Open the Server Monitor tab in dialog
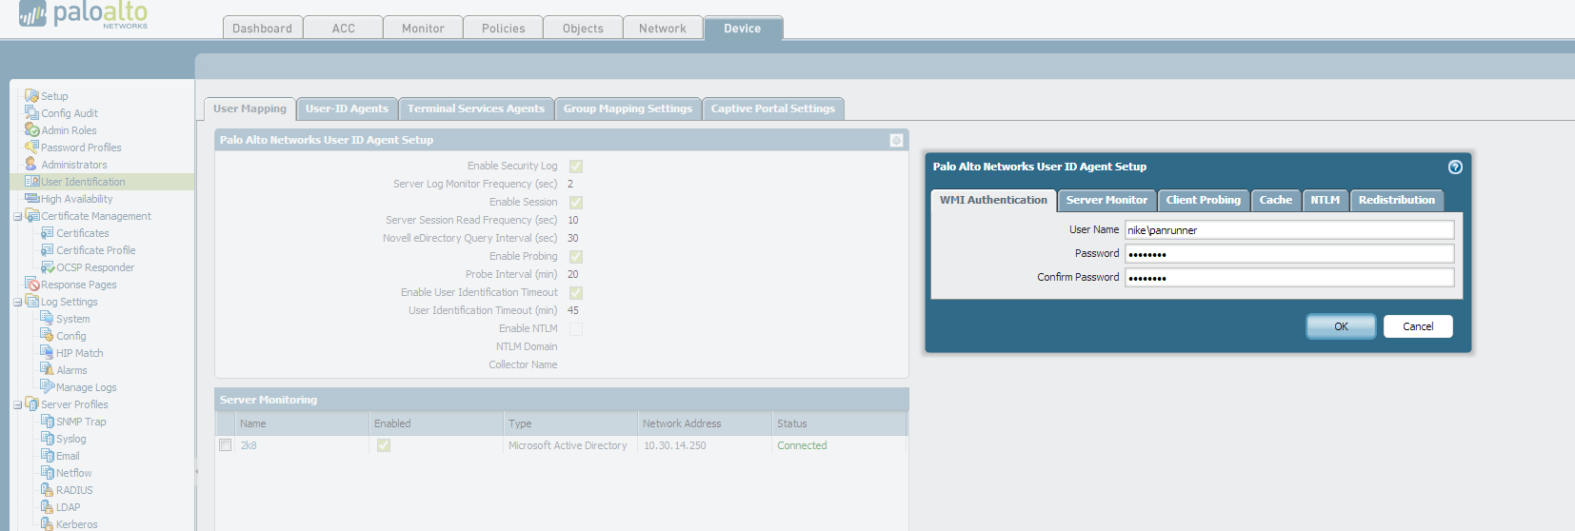1575x531 pixels. pyautogui.click(x=1106, y=200)
